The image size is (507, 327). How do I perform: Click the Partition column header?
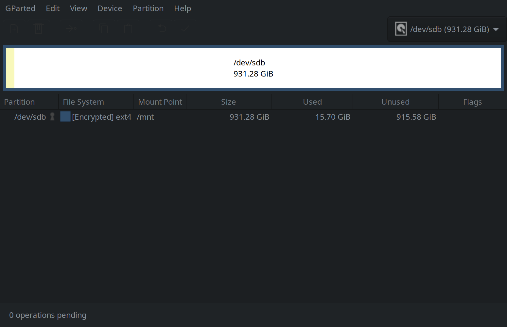(29, 102)
